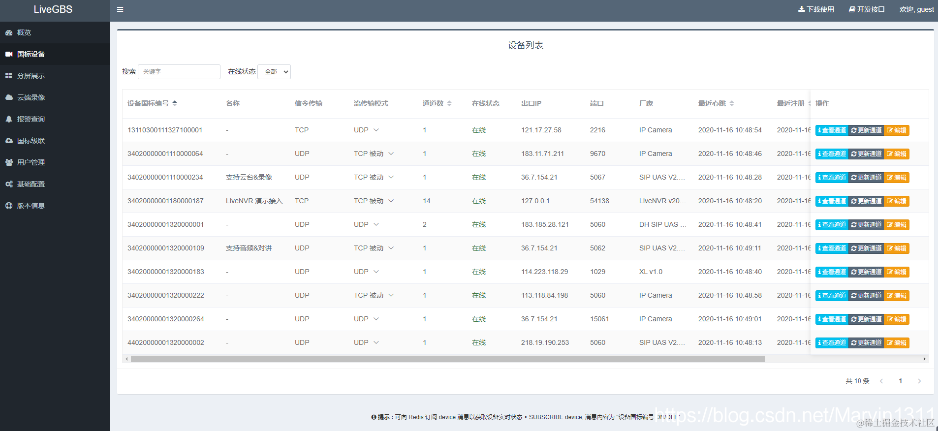
Task: Expand TCP 被动 dropdown for 支持音频&对讲 device
Action: 391,248
